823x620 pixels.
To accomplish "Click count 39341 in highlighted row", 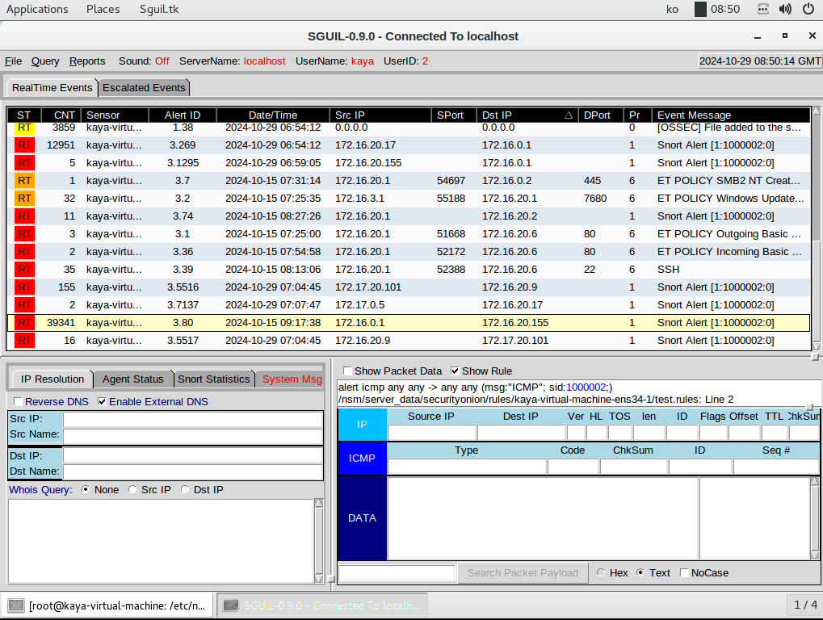I will pos(61,323).
